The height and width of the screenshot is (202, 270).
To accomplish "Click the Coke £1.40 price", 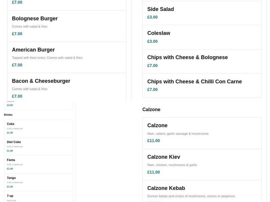I will coord(10,133).
